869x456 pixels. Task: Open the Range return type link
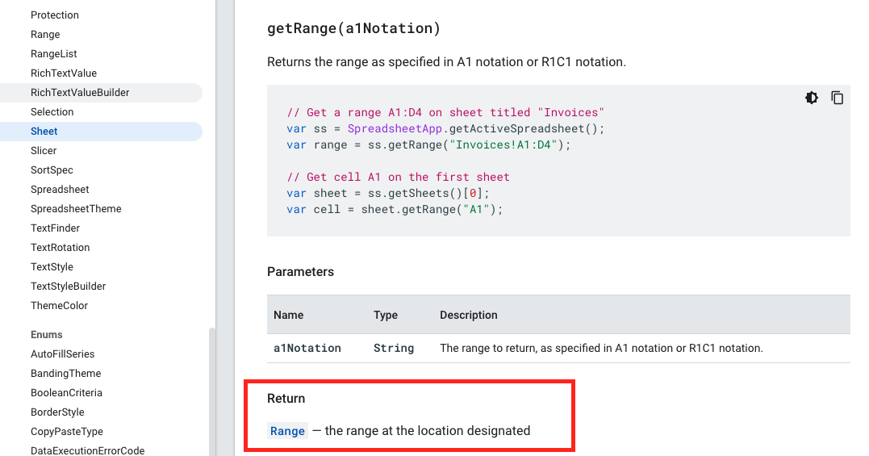click(287, 431)
